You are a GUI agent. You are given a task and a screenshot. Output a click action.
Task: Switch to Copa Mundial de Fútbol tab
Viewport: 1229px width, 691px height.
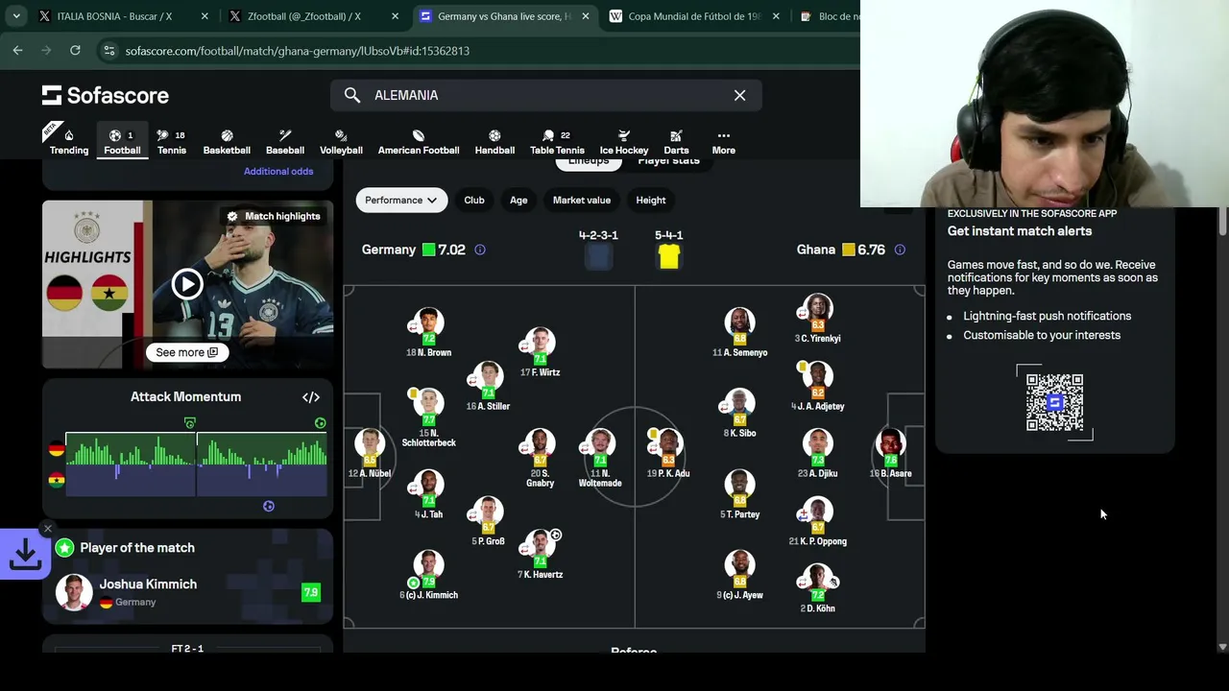coord(692,16)
